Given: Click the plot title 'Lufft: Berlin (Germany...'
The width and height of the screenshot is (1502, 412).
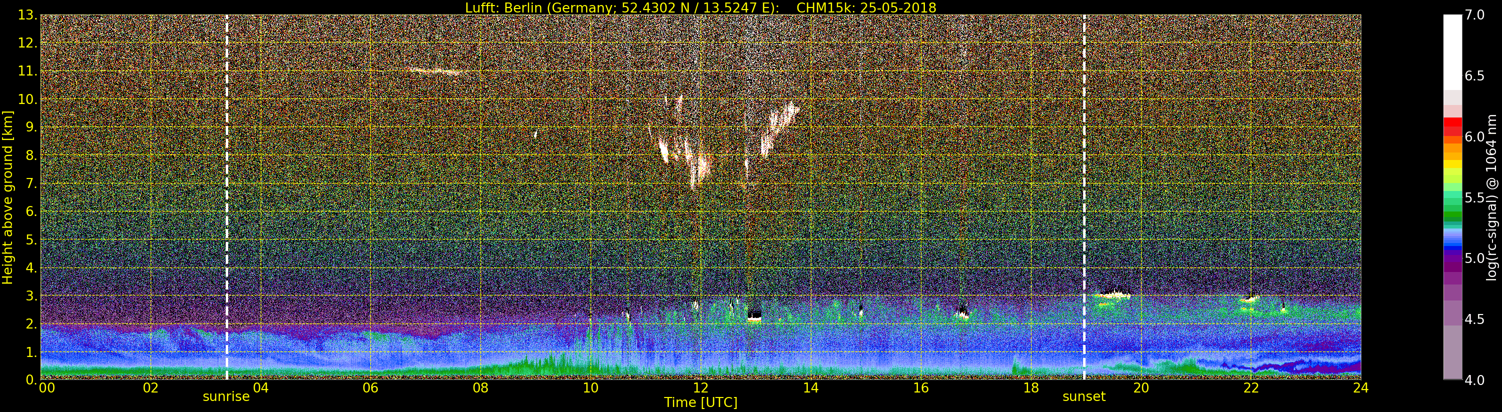Looking at the screenshot, I should click(700, 7).
